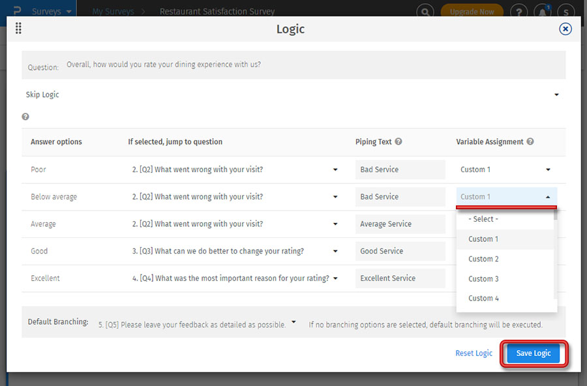Open the notifications bell icon
The width and height of the screenshot is (587, 386).
click(x=541, y=12)
